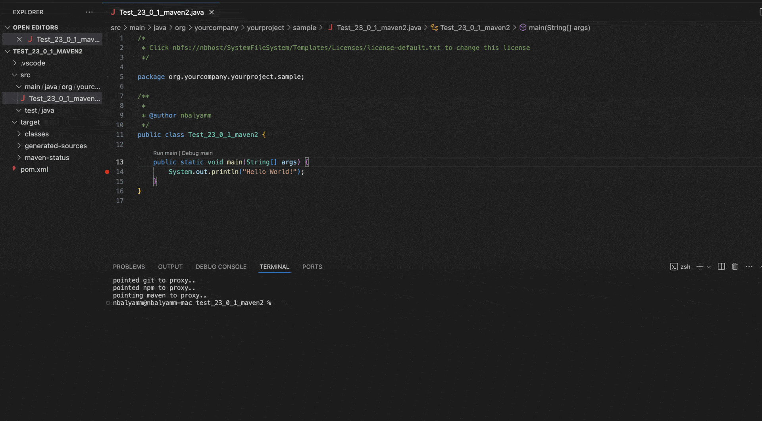Select Test_23_0_1_maven... file in explorer tree

pyautogui.click(x=64, y=98)
